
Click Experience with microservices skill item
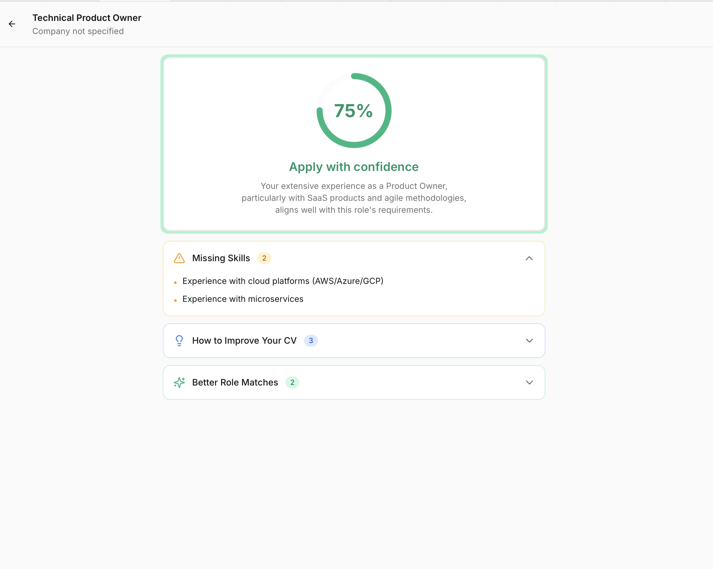click(x=242, y=299)
